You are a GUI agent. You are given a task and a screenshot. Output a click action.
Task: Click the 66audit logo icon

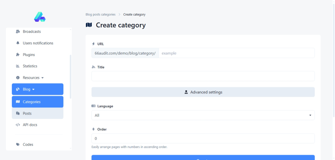[40, 17]
